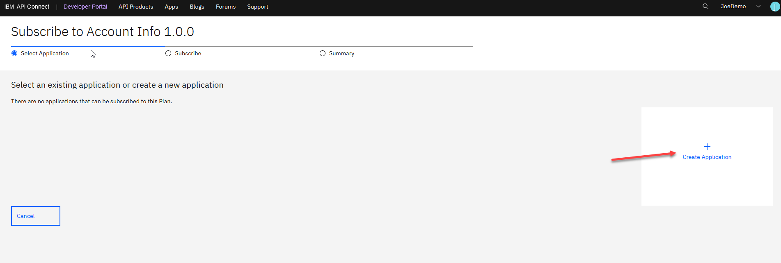Image resolution: width=781 pixels, height=263 pixels.
Task: Select the Subscribe step radio circle
Action: click(x=168, y=53)
